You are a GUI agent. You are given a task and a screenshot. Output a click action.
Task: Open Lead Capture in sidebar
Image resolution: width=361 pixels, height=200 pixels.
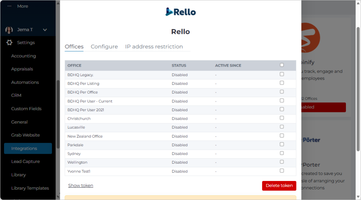point(25,161)
